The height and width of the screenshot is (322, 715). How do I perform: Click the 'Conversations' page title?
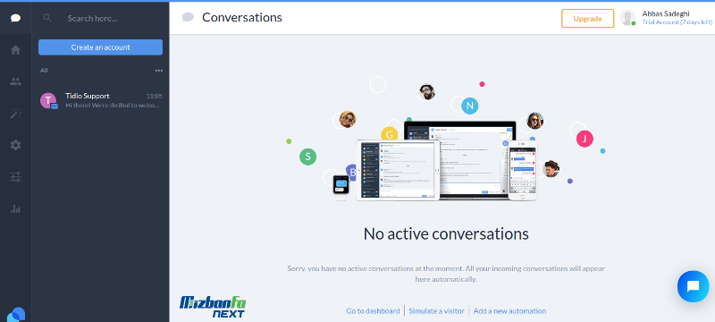click(242, 17)
